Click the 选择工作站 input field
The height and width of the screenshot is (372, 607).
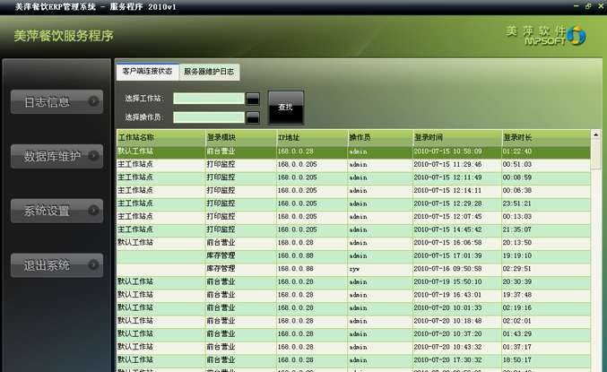[x=209, y=99]
